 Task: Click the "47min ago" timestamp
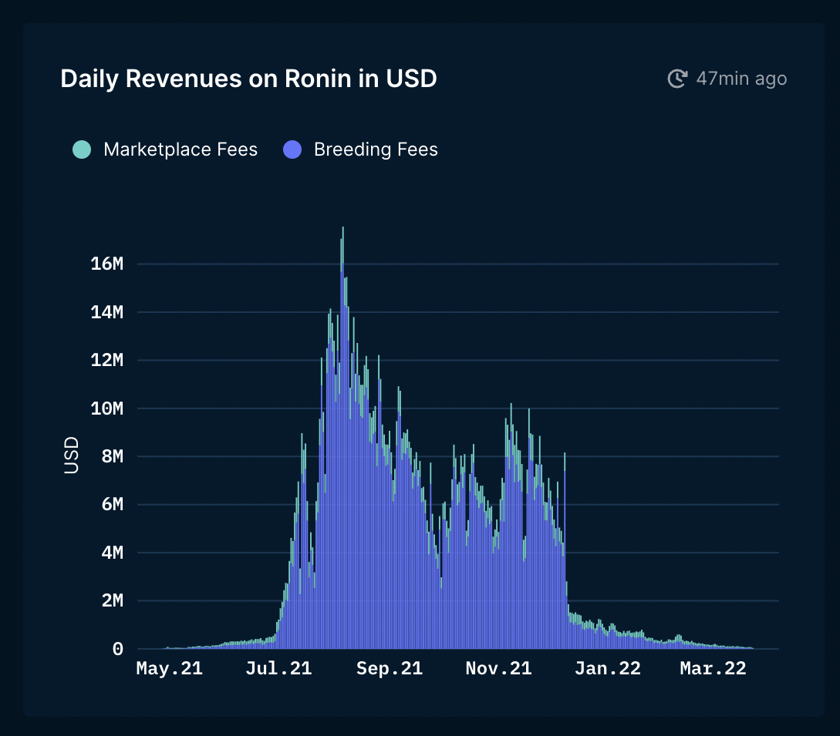tap(741, 79)
